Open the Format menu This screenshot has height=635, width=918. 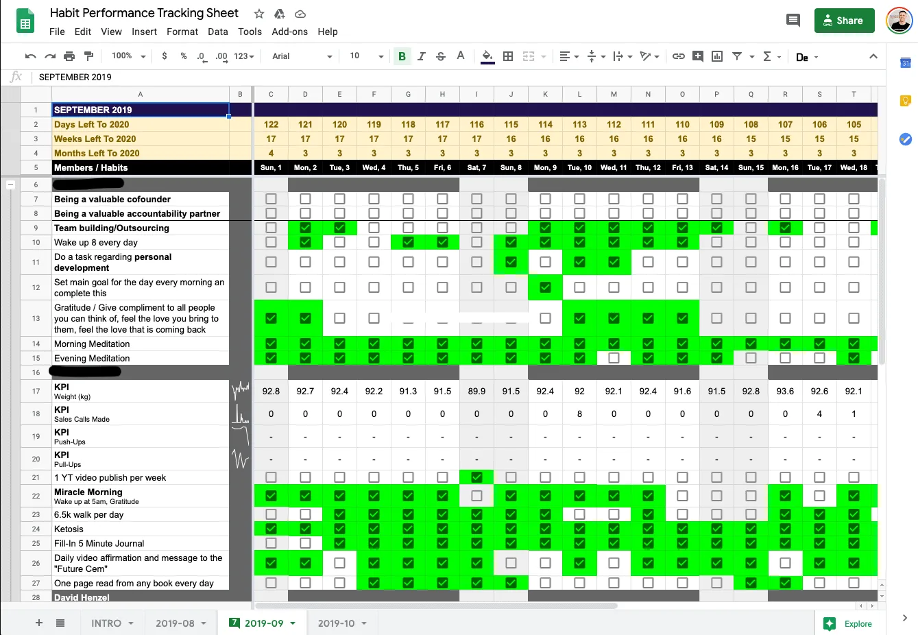[182, 32]
